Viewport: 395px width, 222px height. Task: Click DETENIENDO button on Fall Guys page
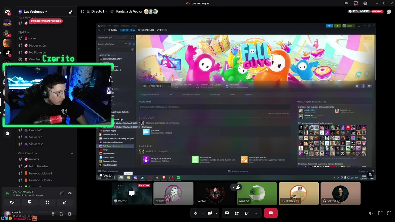(x=153, y=86)
